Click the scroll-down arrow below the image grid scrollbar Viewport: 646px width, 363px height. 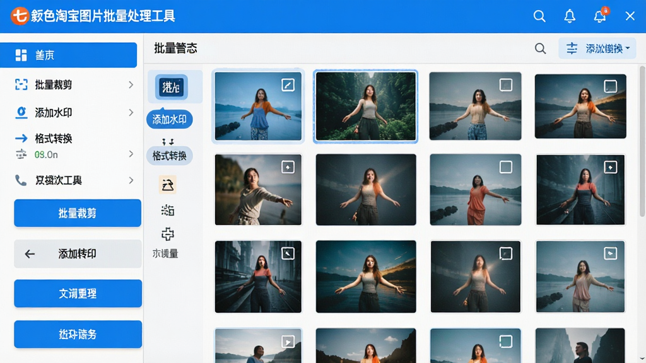click(642, 359)
